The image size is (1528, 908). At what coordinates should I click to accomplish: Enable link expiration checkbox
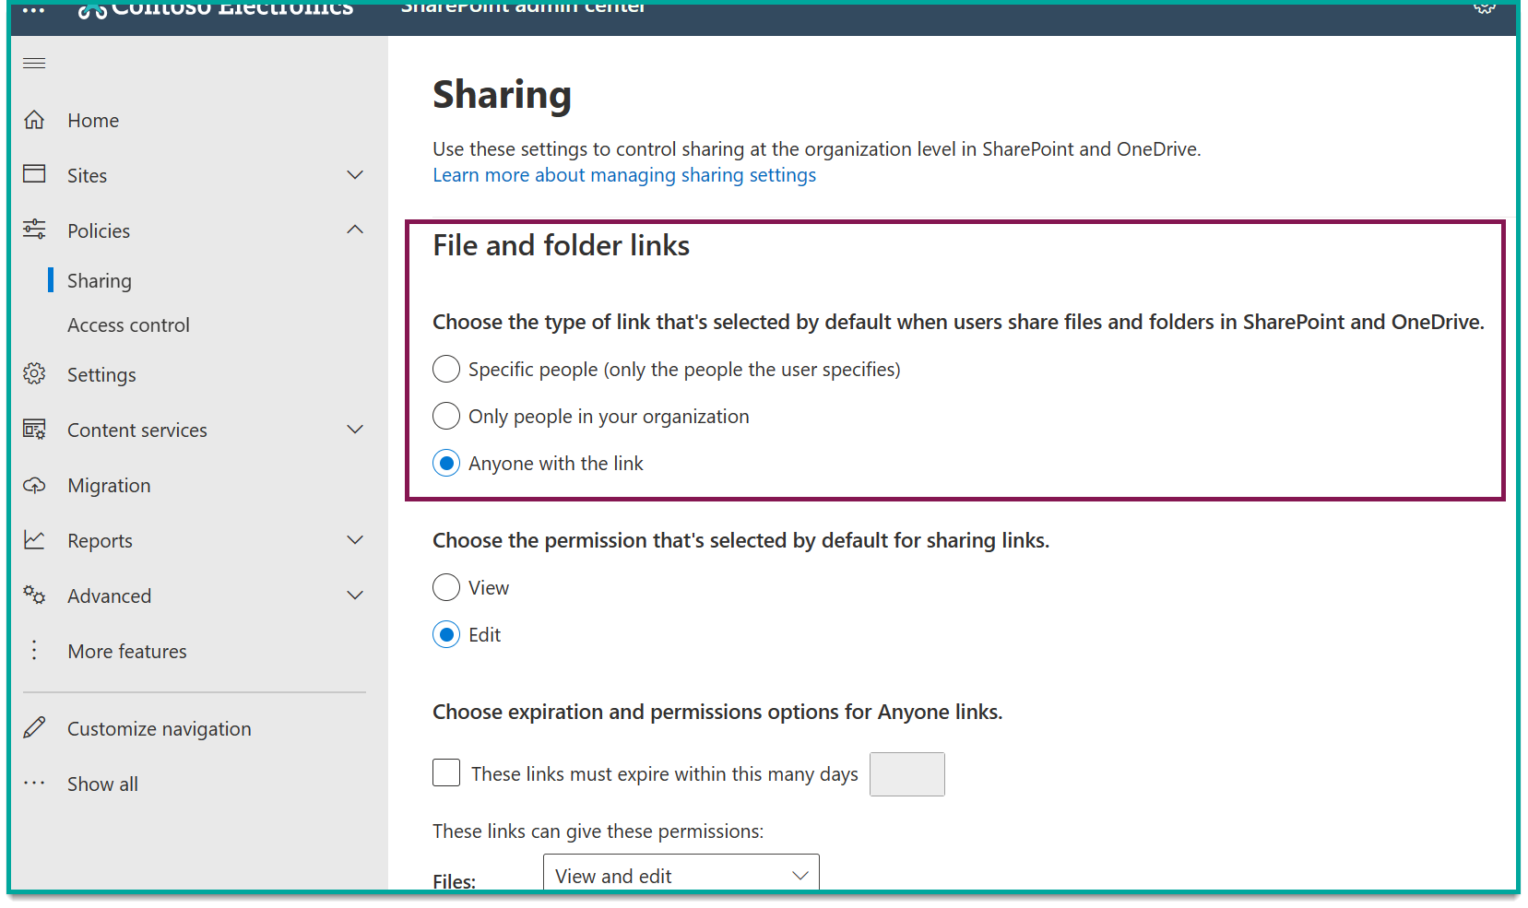pyautogui.click(x=445, y=772)
